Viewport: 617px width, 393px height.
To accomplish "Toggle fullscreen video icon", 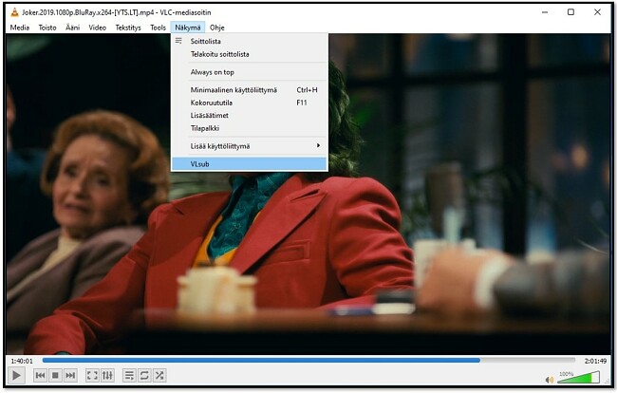I will point(92,375).
